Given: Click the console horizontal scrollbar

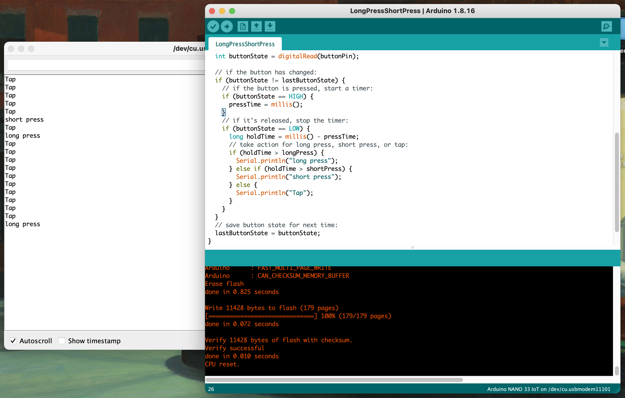Looking at the screenshot, I should click(334, 380).
